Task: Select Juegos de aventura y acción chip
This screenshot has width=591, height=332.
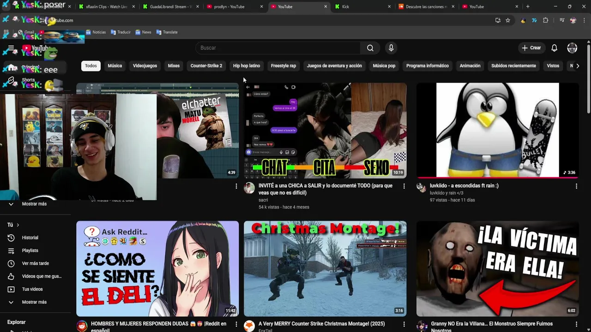Action: [x=334, y=66]
